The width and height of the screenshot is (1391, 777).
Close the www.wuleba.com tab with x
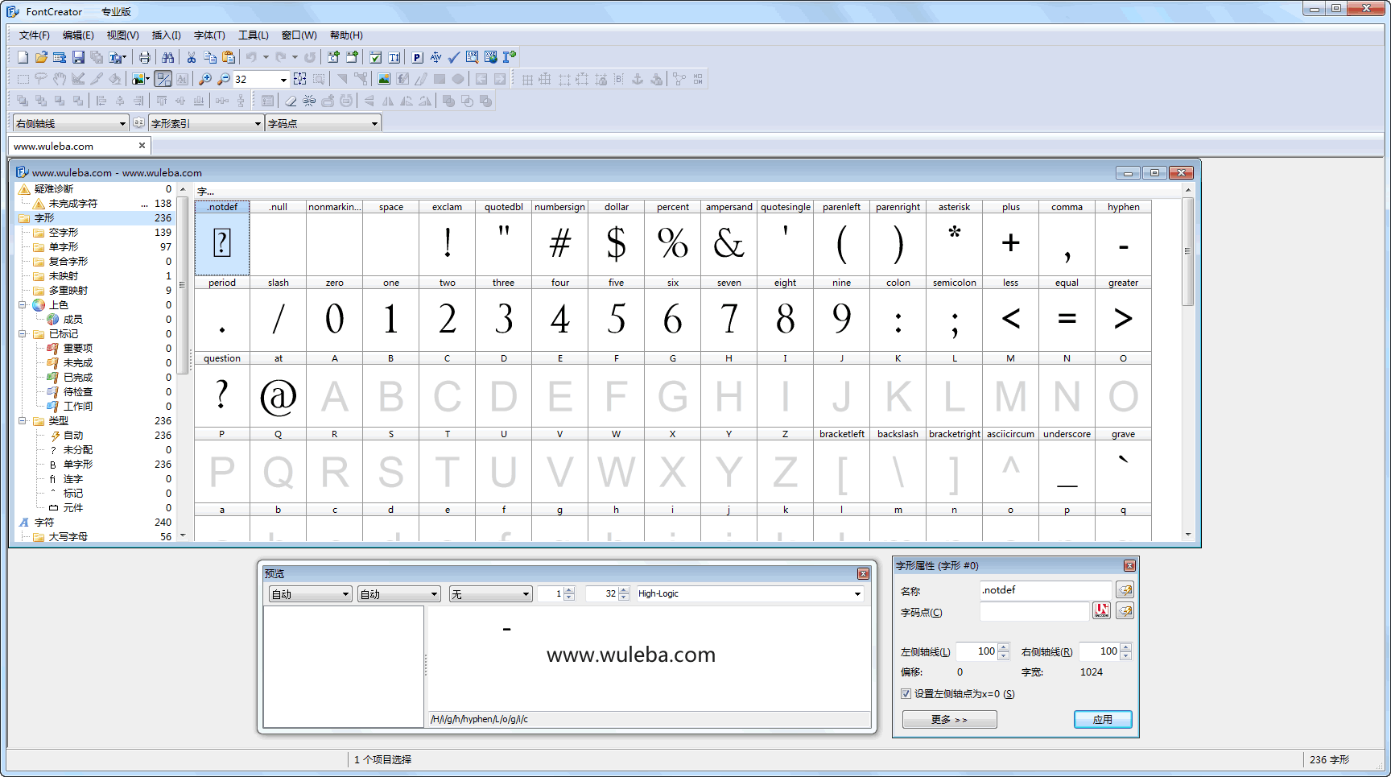pos(142,146)
